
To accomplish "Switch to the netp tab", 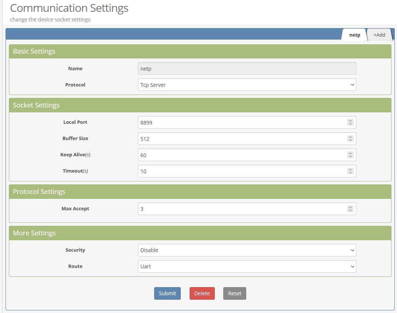I will tap(354, 35).
